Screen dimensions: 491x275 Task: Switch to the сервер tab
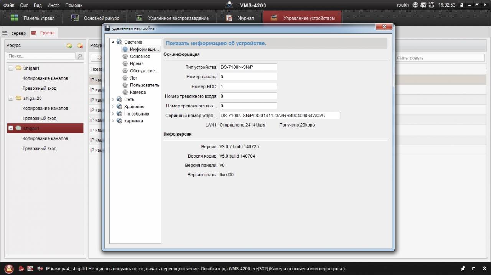[15, 33]
